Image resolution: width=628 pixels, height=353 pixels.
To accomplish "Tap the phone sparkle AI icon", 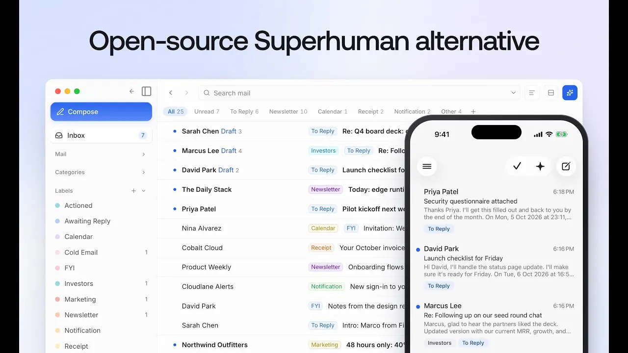I will point(540,166).
